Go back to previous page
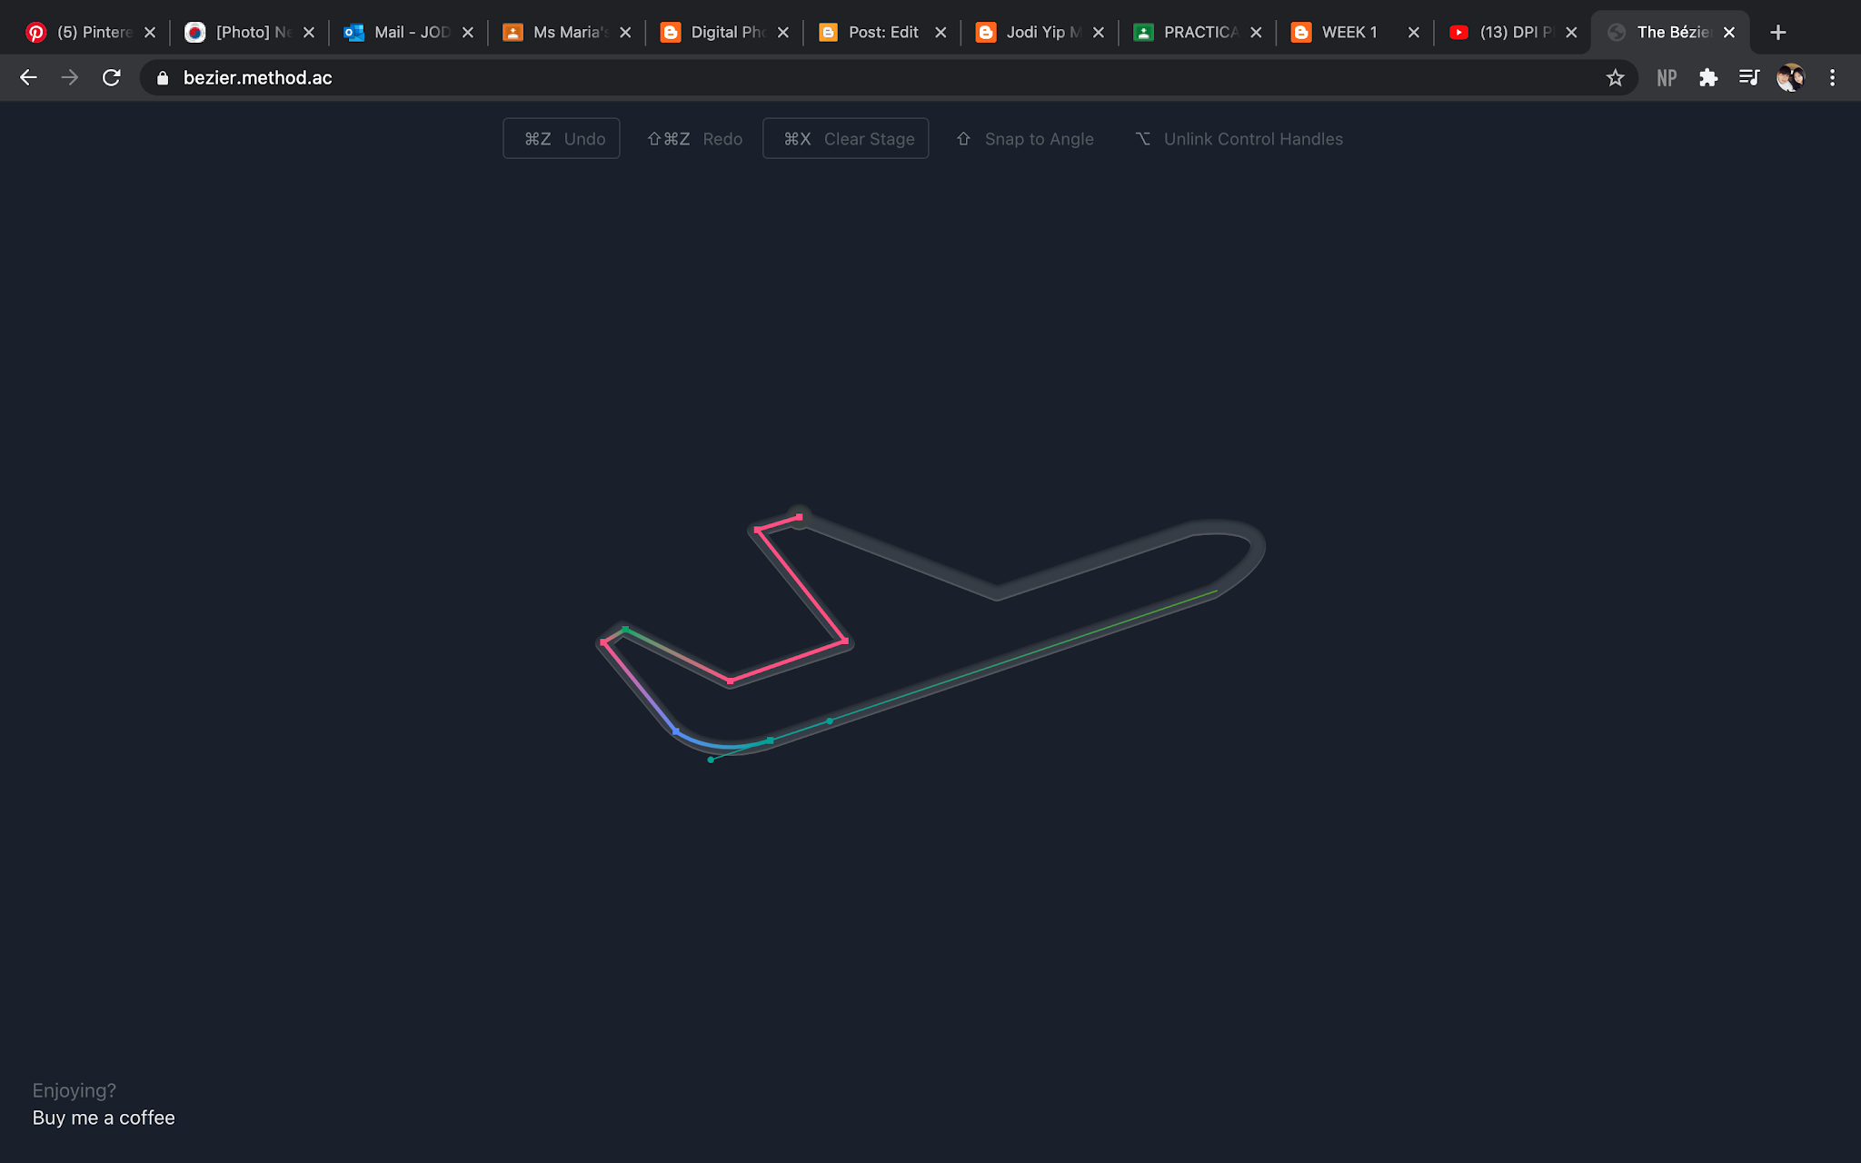The width and height of the screenshot is (1861, 1163). point(28,78)
